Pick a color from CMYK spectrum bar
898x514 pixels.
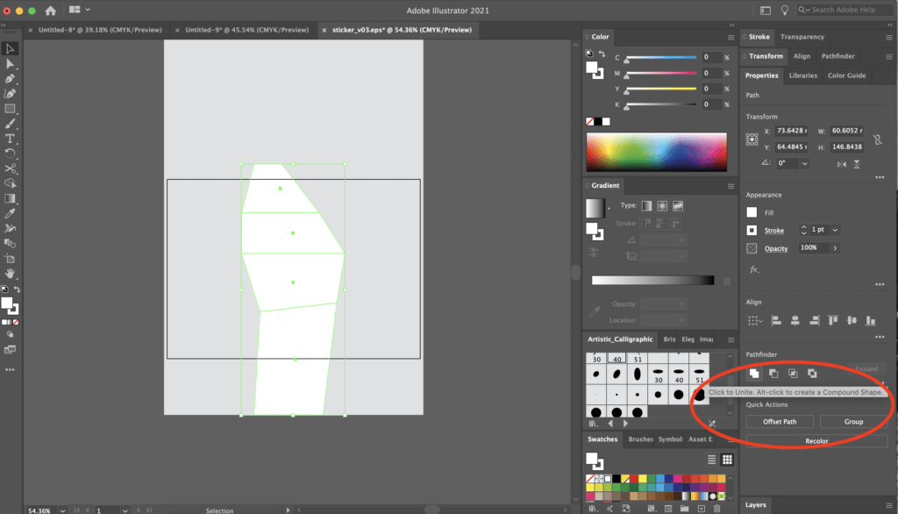[x=656, y=152]
